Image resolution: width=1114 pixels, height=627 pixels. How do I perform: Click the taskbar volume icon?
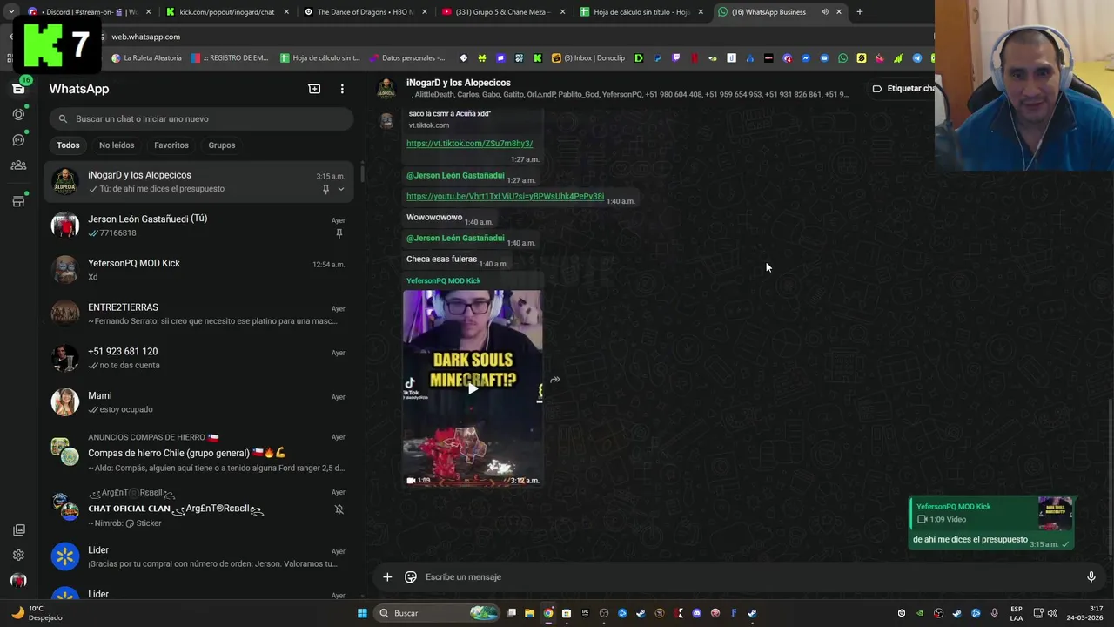coord(1052,613)
